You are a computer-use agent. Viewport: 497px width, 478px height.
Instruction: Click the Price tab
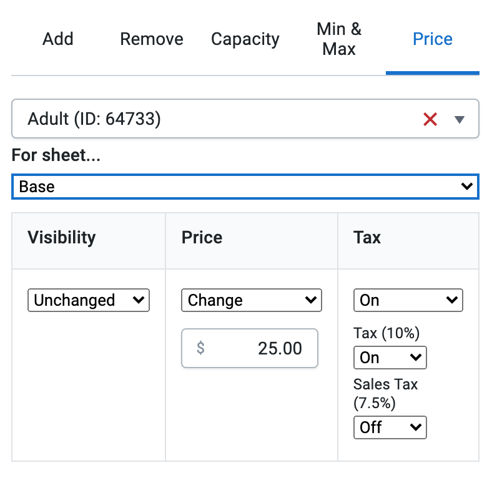click(x=432, y=39)
